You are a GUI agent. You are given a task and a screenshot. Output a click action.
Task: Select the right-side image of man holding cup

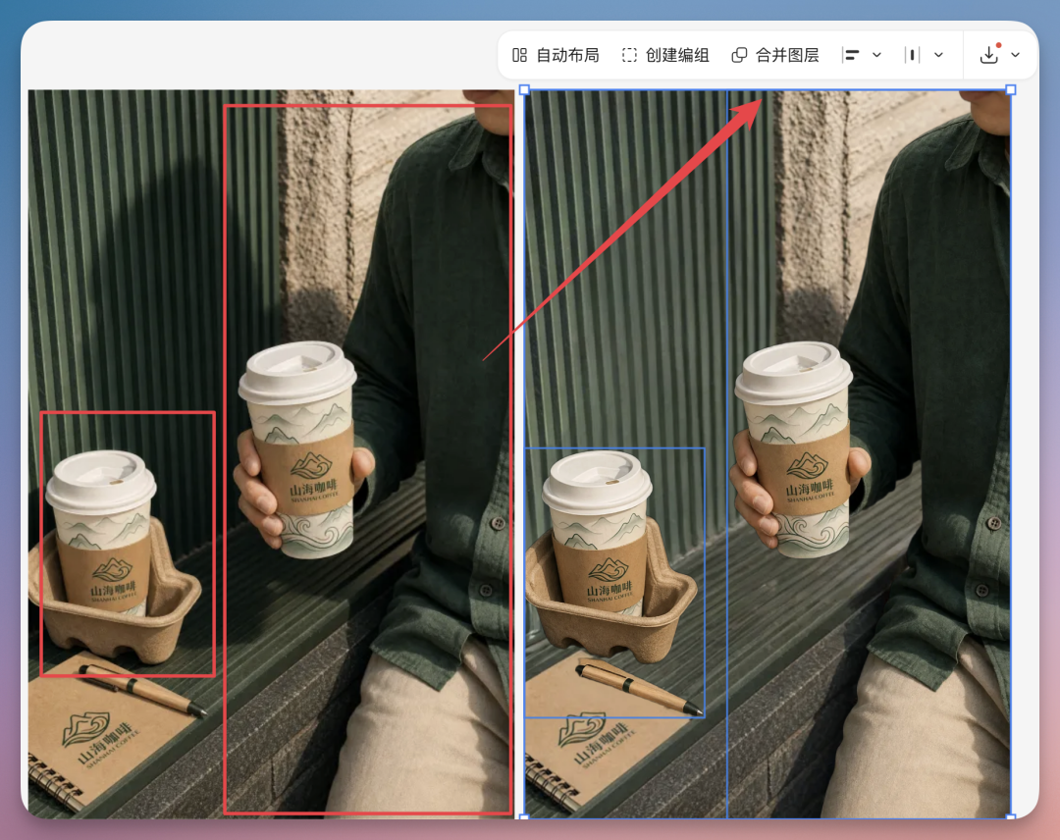869,451
